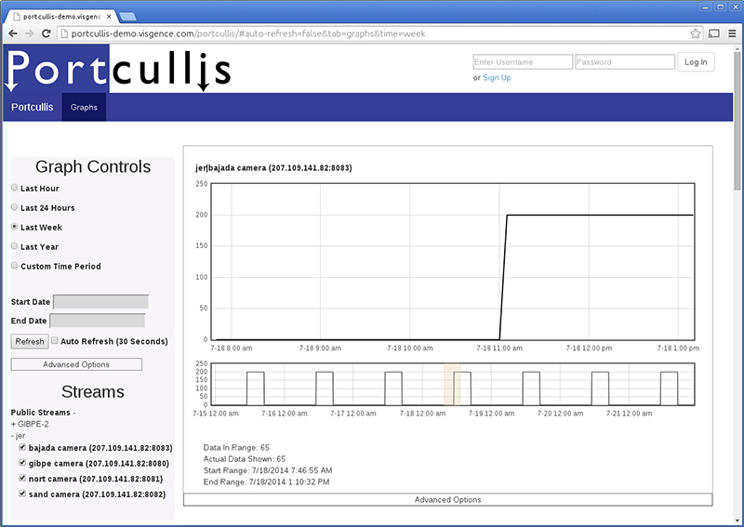Viewport: 744px width, 527px height.
Task: Click the Log In button
Action: click(696, 62)
